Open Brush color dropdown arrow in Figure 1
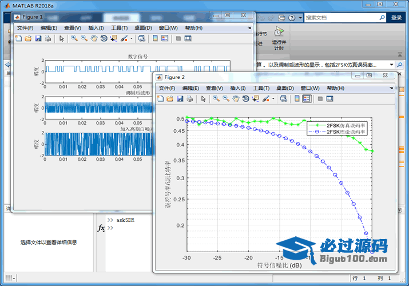The width and height of the screenshot is (409, 286). coord(131,38)
